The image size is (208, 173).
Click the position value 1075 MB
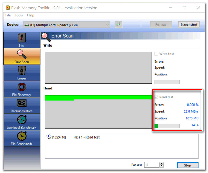(x=192, y=118)
